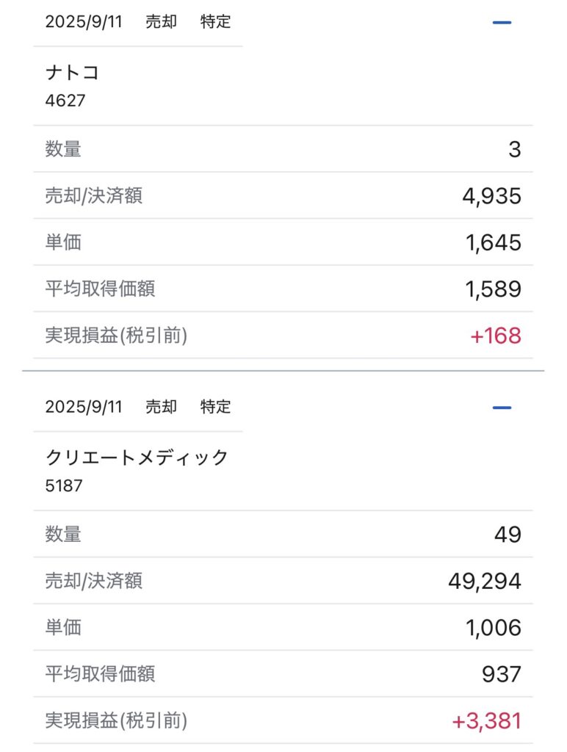Select the ナトコ stock name
Screen dimensions: 567x752
coord(72,73)
